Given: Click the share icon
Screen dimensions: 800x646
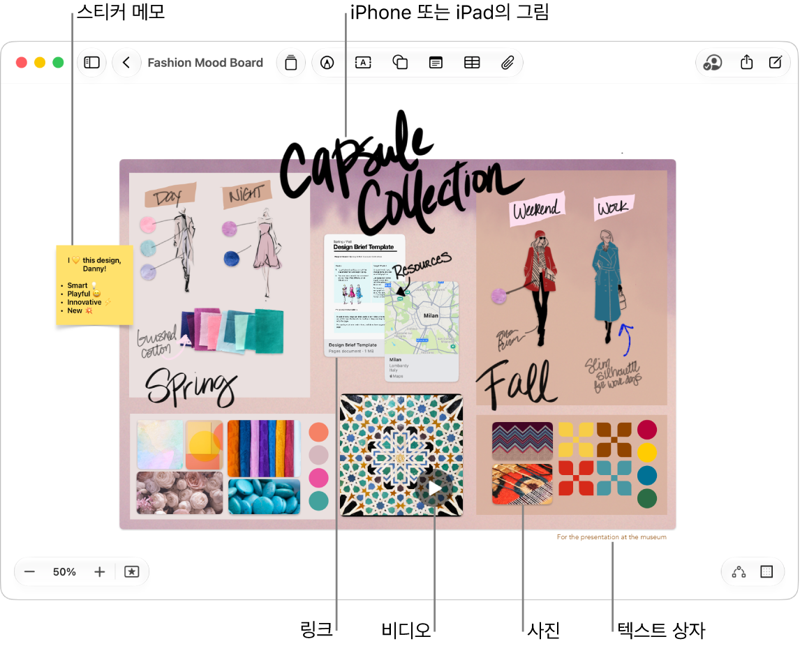Looking at the screenshot, I should pyautogui.click(x=746, y=62).
